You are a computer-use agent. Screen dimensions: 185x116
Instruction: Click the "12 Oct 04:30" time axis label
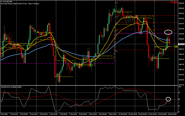(x=123, y=114)
